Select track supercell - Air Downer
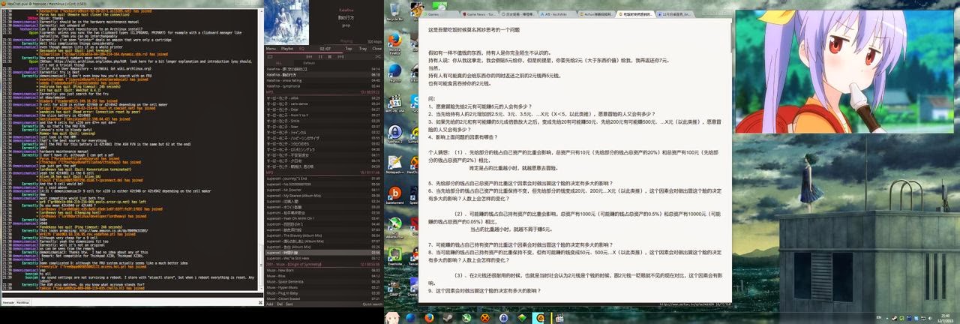 (x=324, y=190)
